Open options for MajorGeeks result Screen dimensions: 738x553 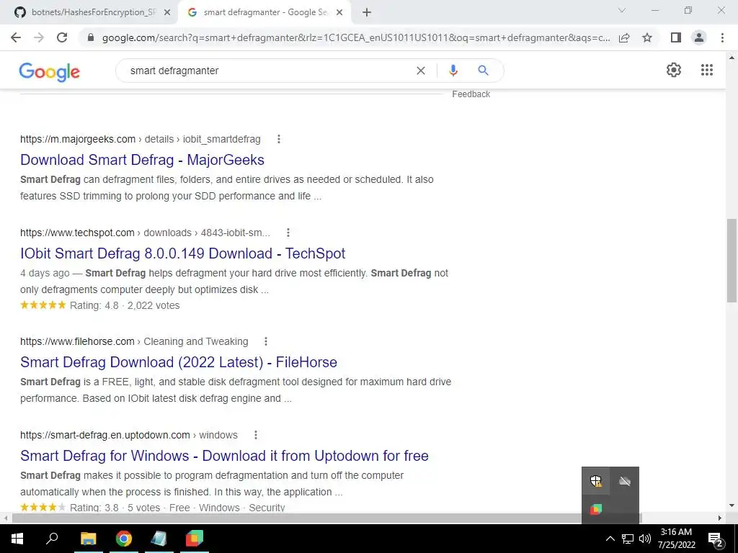coord(279,139)
